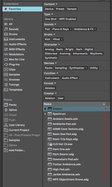Open browser list options ellipsis button
Image resolution: width=112 pixels, height=187 pixels.
click(x=107, y=104)
